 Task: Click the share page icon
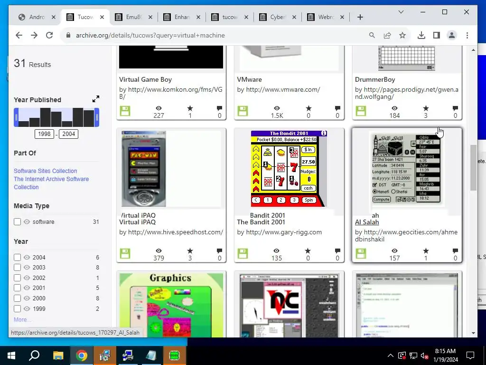pos(387,35)
